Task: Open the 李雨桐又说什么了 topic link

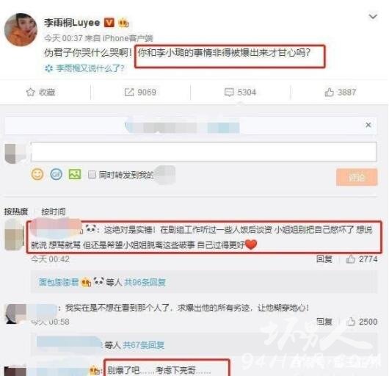Action: pos(90,68)
